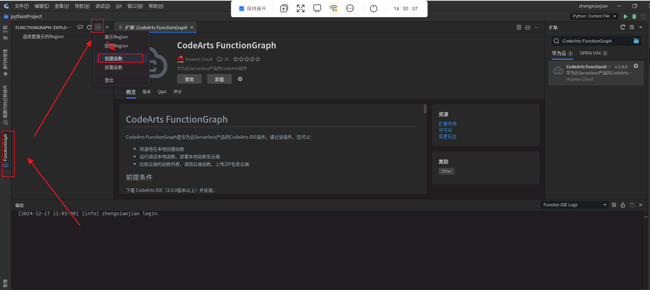Click the editor preview icon beside split layout
The image size is (650, 290).
point(519,27)
